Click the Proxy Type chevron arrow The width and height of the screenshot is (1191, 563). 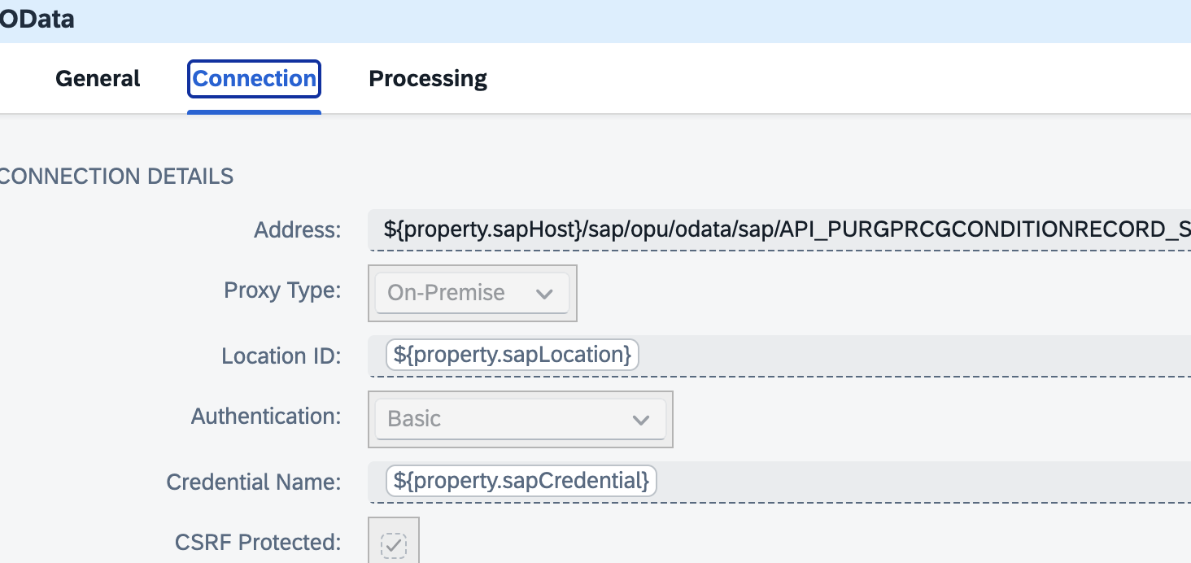545,293
